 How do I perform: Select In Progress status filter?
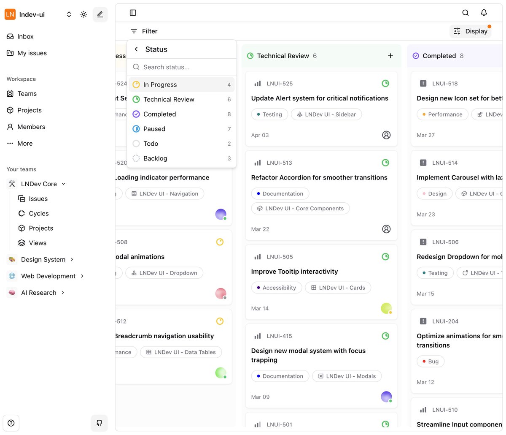pos(182,84)
